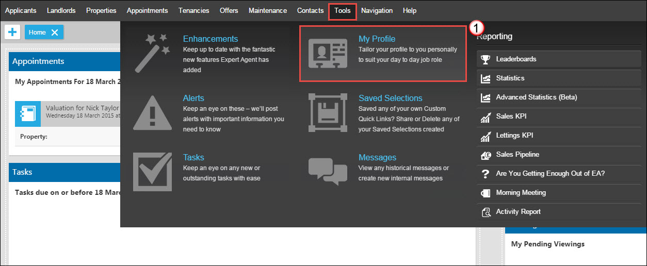Open the Tasks link in Tools menu

click(x=193, y=157)
